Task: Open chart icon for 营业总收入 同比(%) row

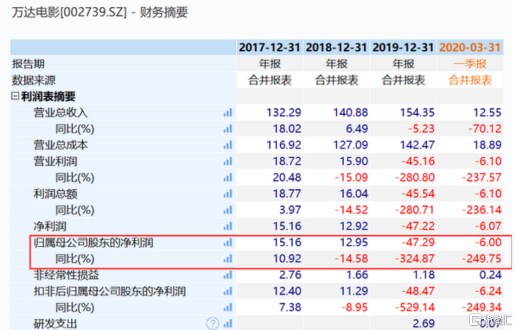Action: pyautogui.click(x=228, y=129)
